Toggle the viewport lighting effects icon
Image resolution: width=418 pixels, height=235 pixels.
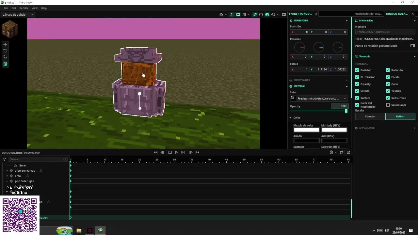(255, 15)
